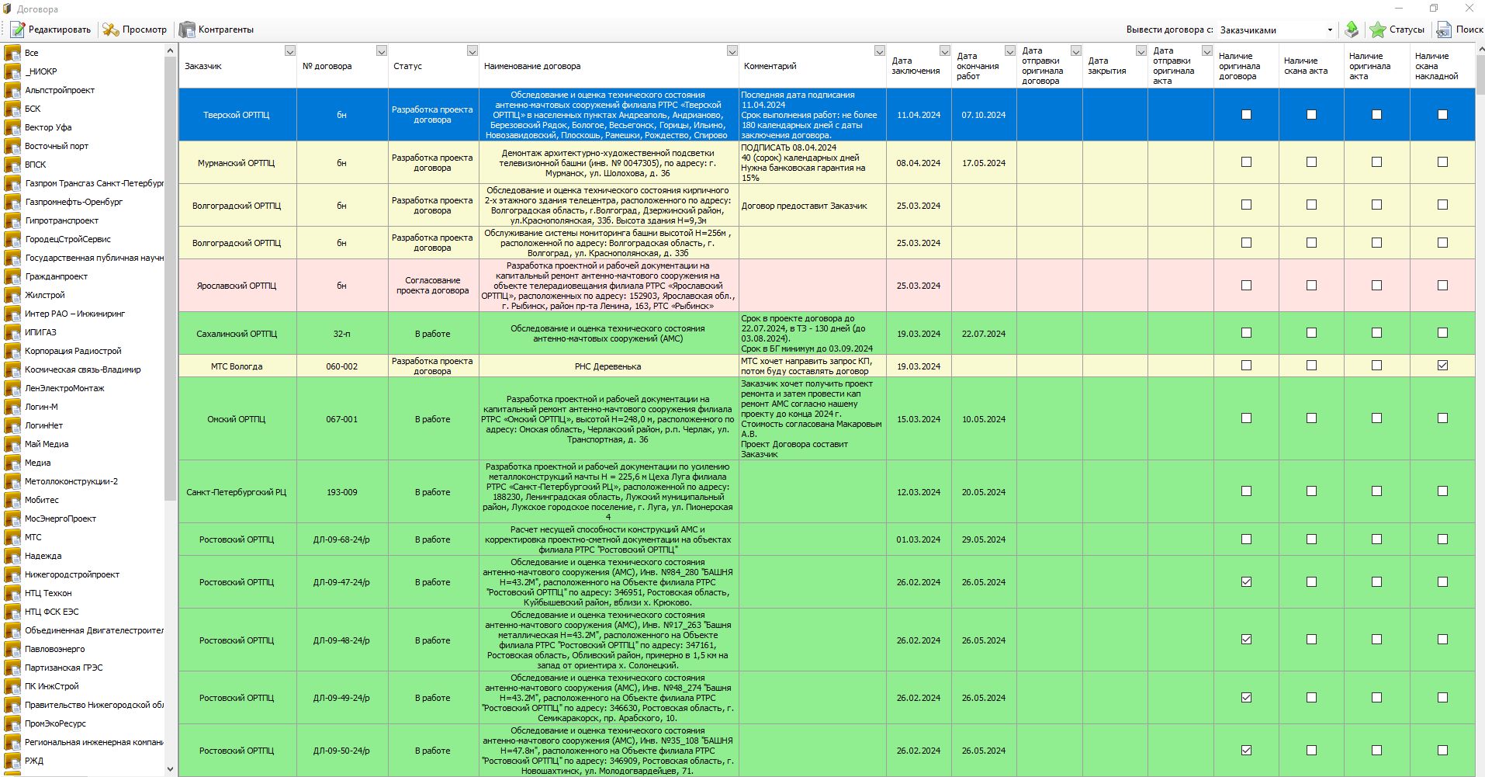Click the Май Медиа folder icon

pos(12,444)
